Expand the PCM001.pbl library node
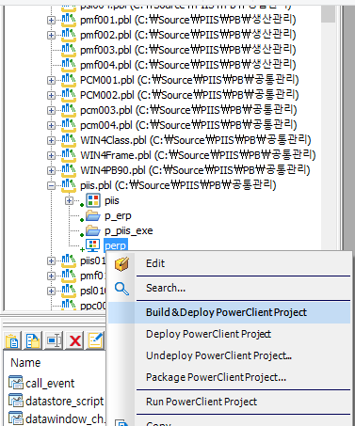Image resolution: width=355 pixels, height=426 pixels. [x=51, y=81]
